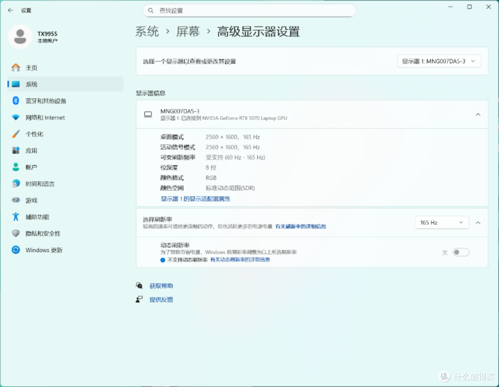Click the 受支持 (69 Hz - 165 Hz) value
The height and width of the screenshot is (387, 499).
235,157
